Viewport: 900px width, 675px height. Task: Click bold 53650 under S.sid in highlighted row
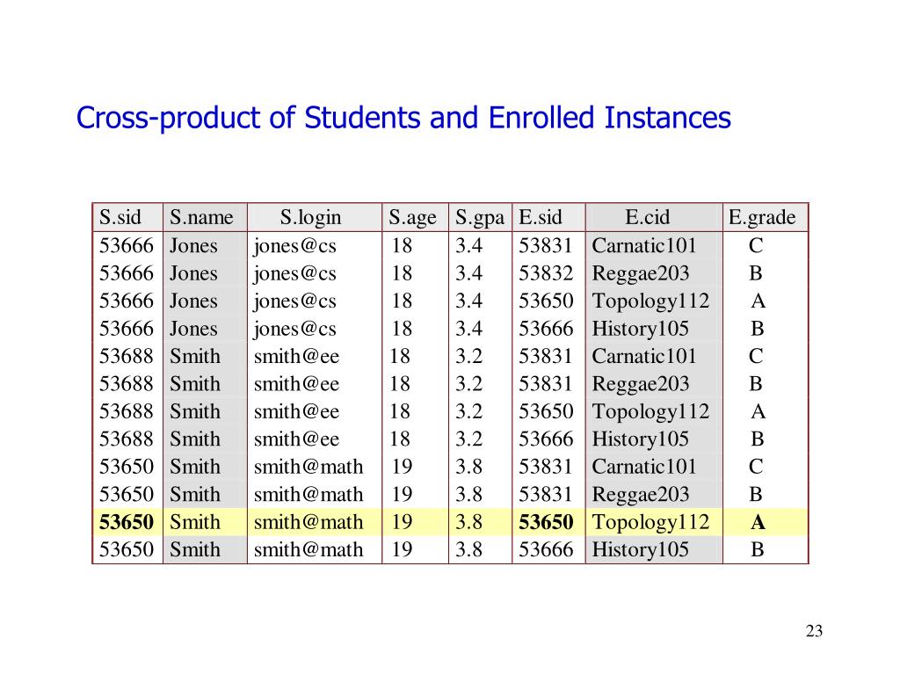(x=127, y=522)
